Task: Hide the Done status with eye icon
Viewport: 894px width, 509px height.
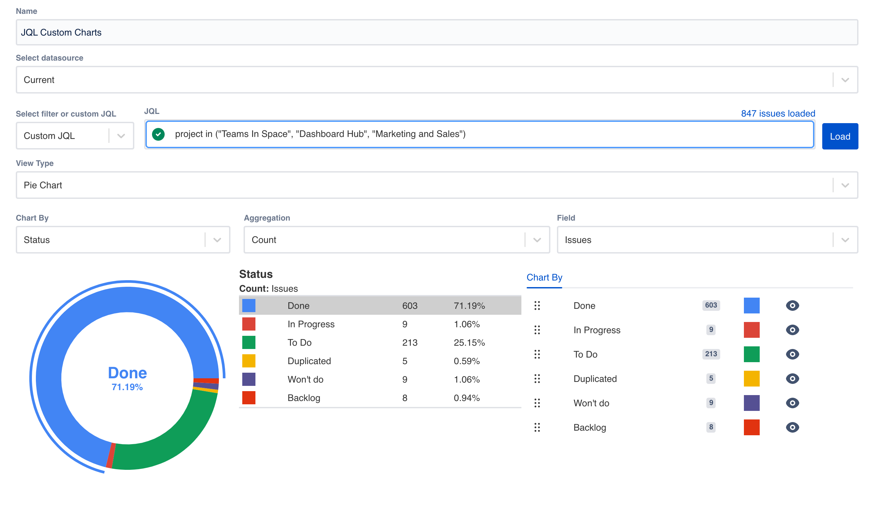Action: [x=792, y=306]
